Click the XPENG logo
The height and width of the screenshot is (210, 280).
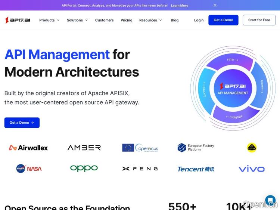coord(140,169)
